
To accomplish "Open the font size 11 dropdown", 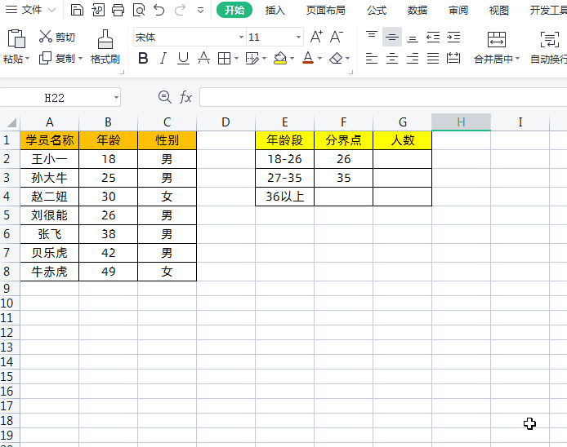I will click(x=298, y=38).
